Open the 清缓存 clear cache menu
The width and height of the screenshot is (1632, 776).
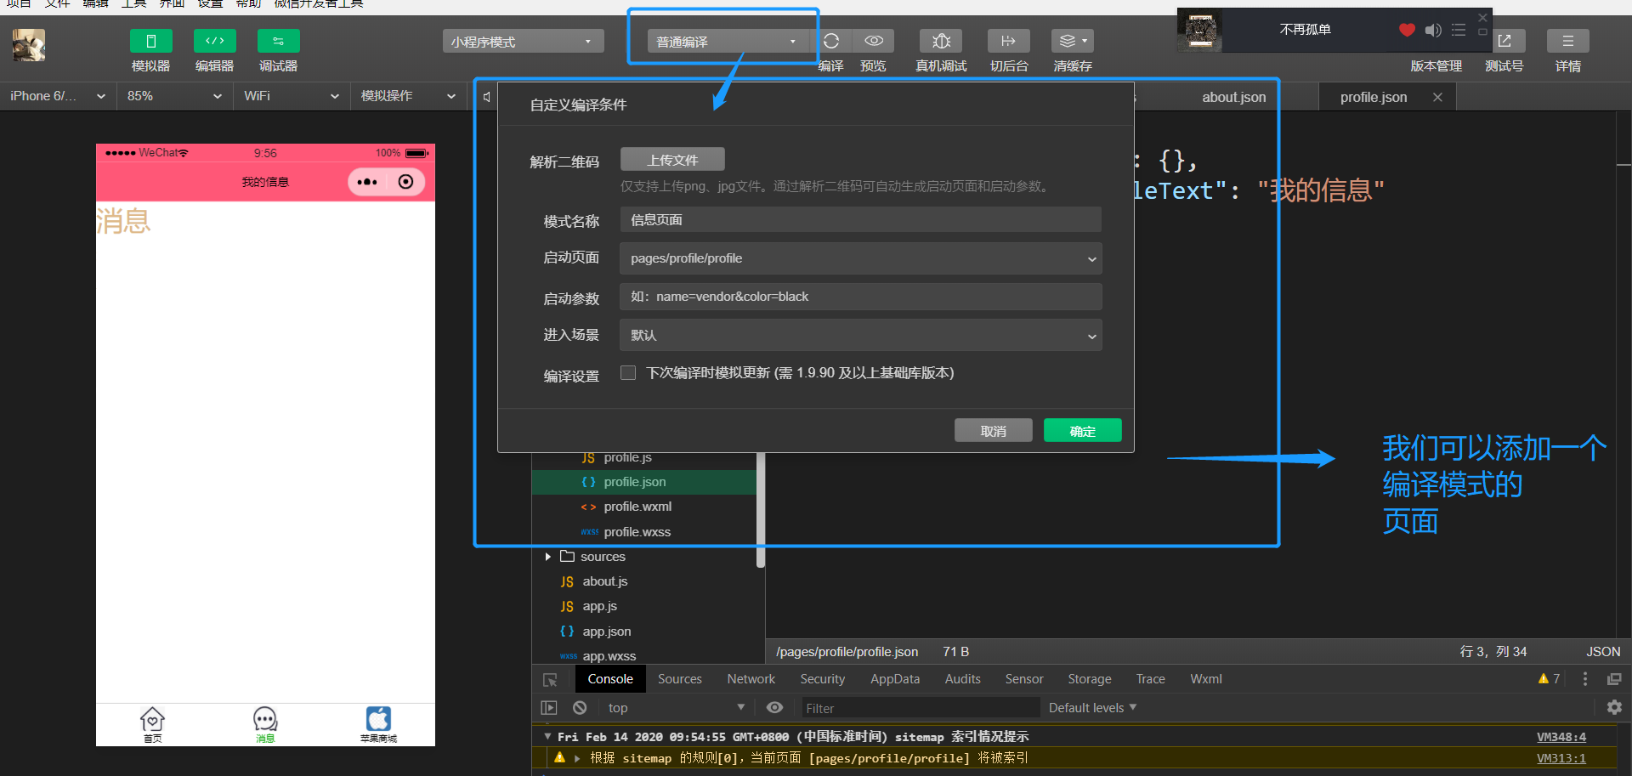coord(1073,41)
